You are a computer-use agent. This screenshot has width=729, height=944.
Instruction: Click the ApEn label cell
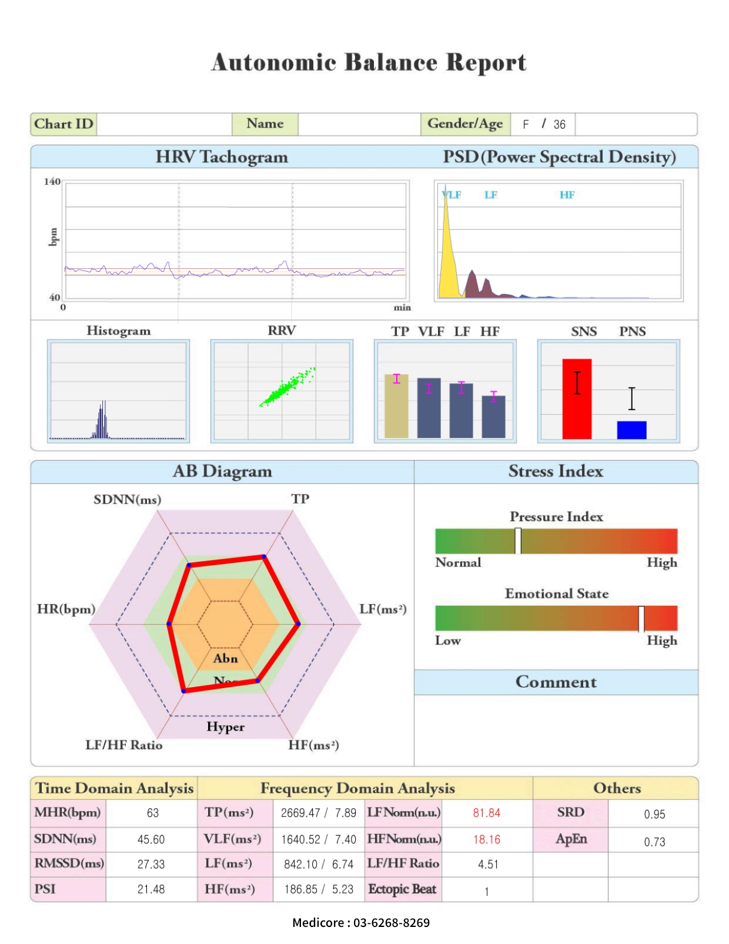(x=571, y=839)
